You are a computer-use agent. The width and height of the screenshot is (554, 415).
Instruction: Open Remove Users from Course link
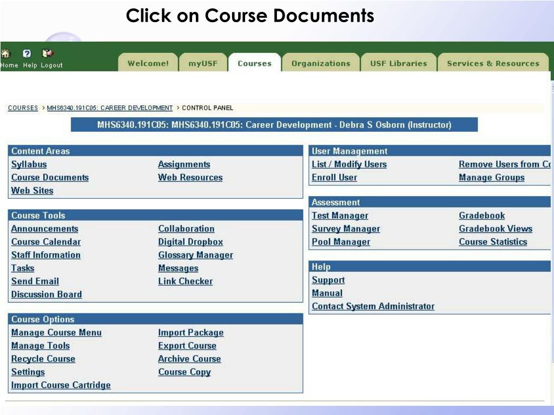coord(505,164)
